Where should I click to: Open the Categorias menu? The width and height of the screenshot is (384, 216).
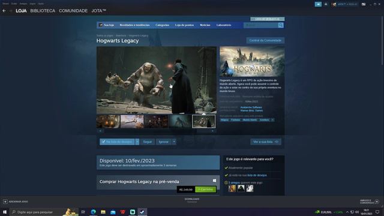click(x=162, y=25)
